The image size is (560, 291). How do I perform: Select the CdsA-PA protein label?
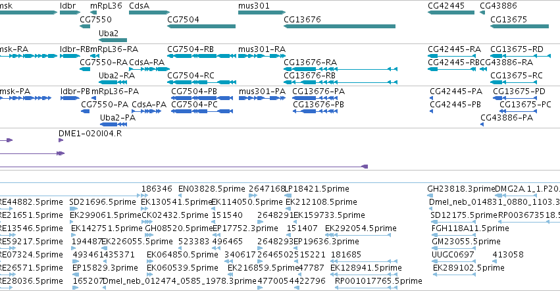click(149, 105)
